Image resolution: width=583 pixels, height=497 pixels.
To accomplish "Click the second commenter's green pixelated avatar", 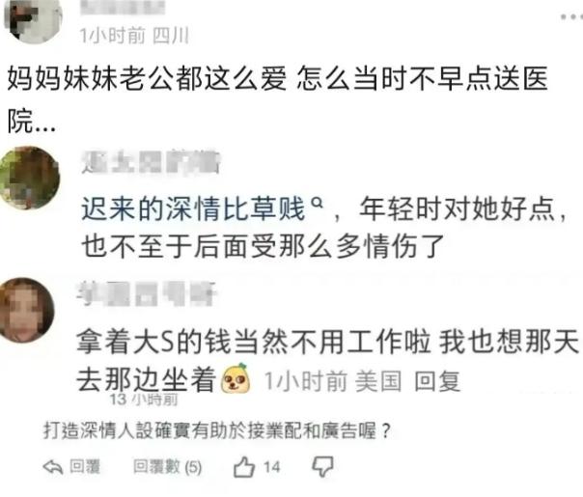I will (x=29, y=178).
